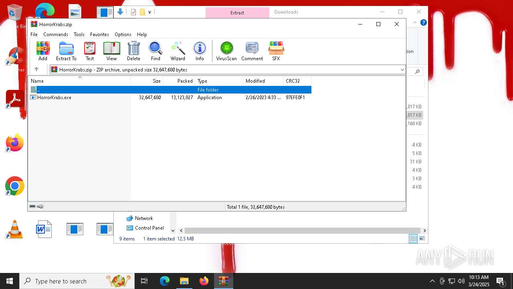Create SFX self-extracting archive
The image size is (513, 289).
click(x=276, y=51)
